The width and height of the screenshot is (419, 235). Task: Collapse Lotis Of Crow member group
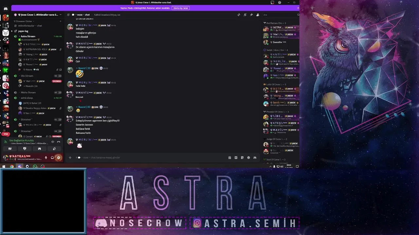pyautogui.click(x=275, y=85)
